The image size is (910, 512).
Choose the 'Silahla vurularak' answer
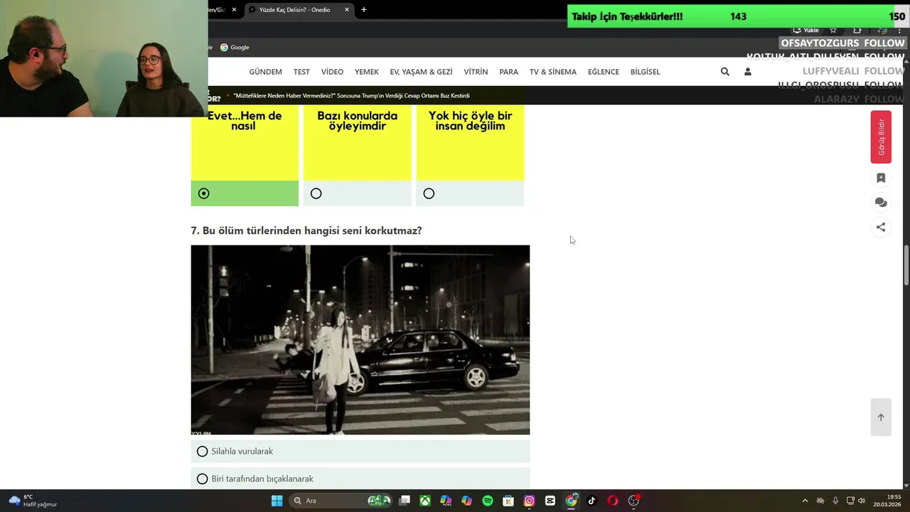click(360, 452)
